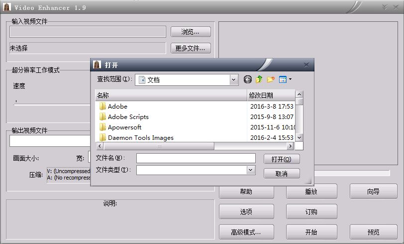The height and width of the screenshot is (244, 404).
Task: Click the 取消 cancel button
Action: 282,174
